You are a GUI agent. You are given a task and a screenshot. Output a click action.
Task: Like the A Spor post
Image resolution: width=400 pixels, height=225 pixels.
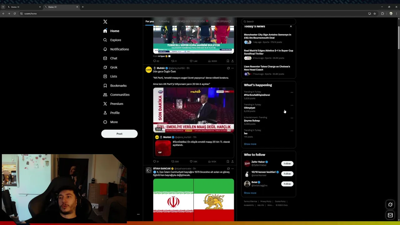[193, 61]
